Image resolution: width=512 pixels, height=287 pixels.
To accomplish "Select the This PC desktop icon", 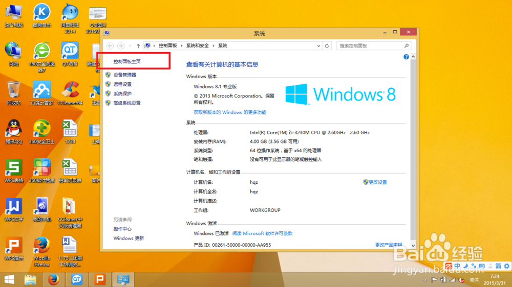I will (14, 16).
